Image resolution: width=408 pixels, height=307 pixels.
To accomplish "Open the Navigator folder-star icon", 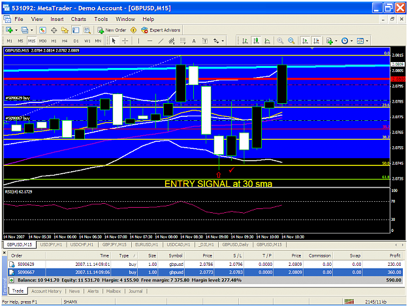I will (65, 30).
